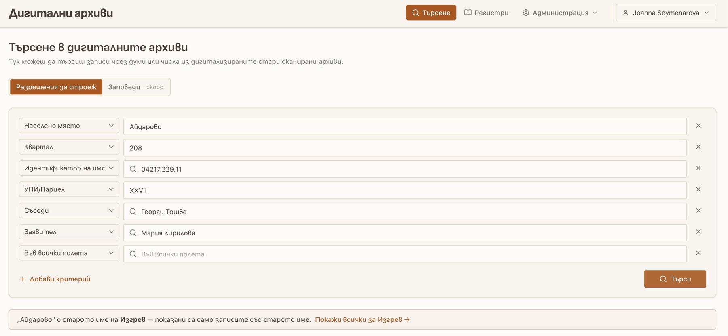This screenshot has width=728, height=336.
Task: Click the empty Във всички полета search field
Action: 405,254
